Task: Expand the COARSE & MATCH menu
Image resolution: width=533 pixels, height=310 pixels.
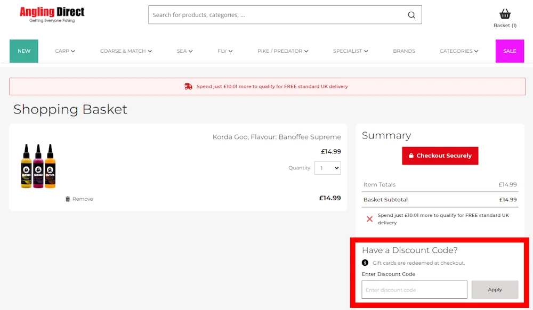Action: (x=126, y=51)
